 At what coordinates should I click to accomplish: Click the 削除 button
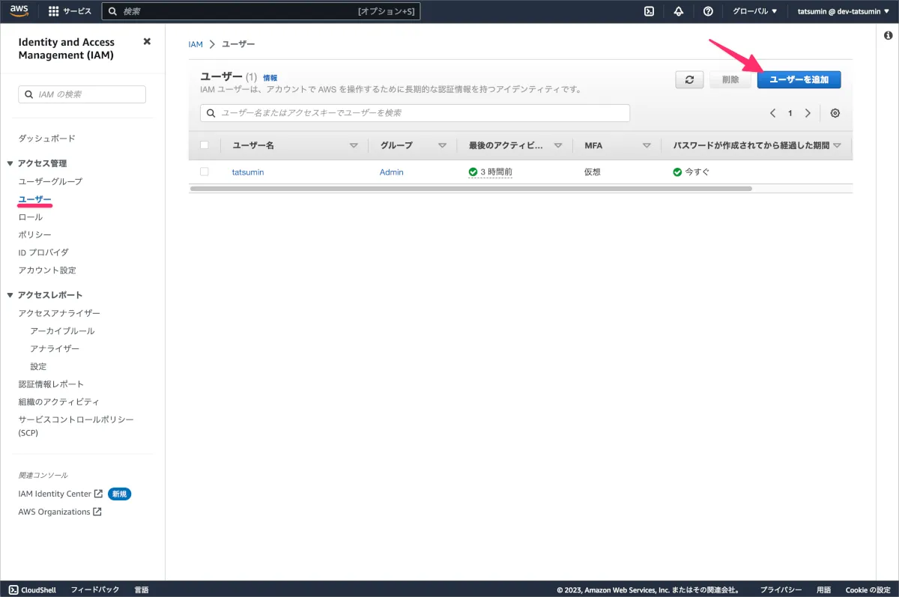click(730, 79)
